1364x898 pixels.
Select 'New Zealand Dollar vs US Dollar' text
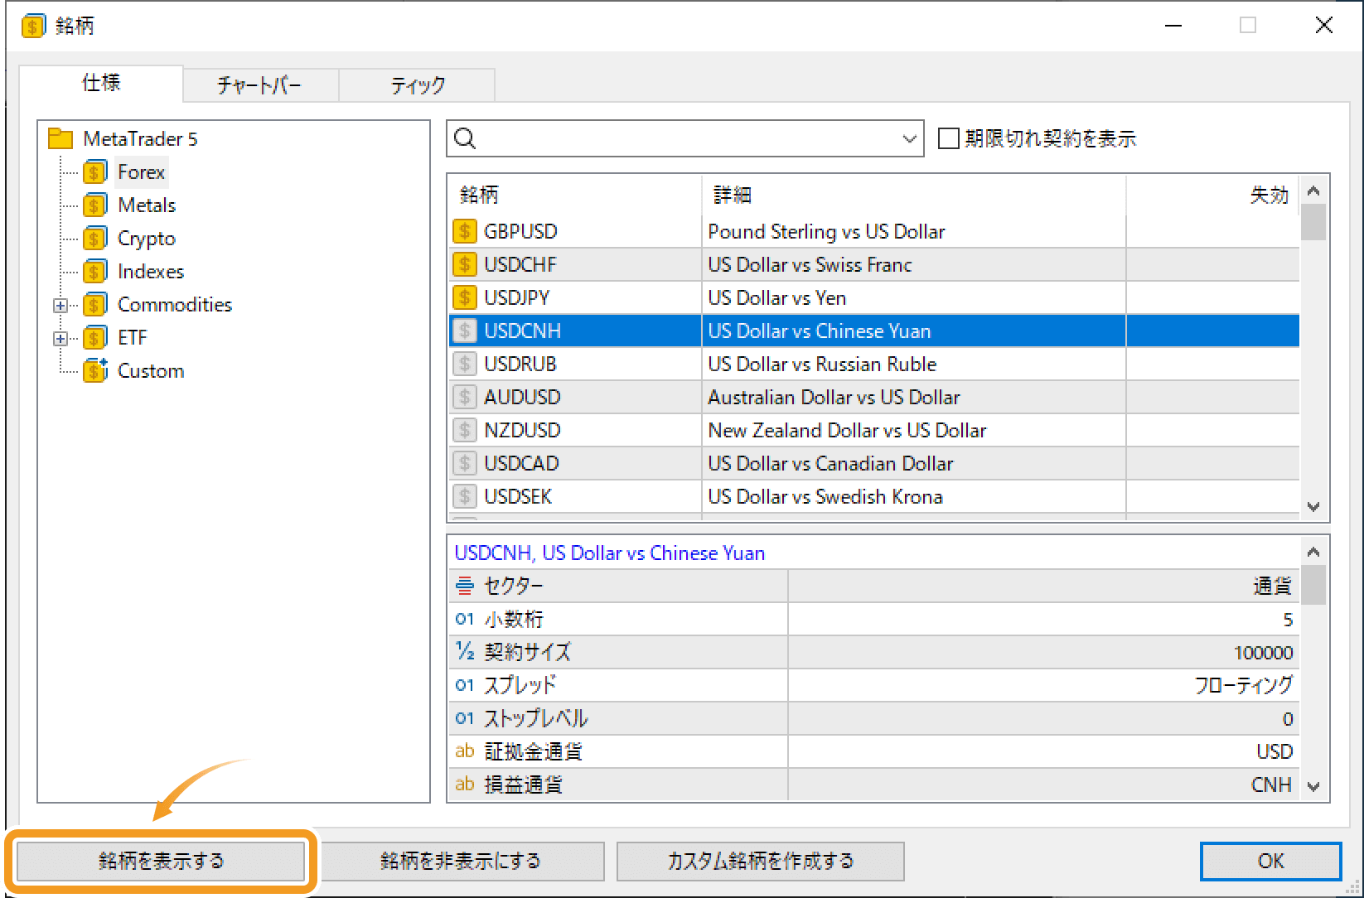pyautogui.click(x=847, y=430)
